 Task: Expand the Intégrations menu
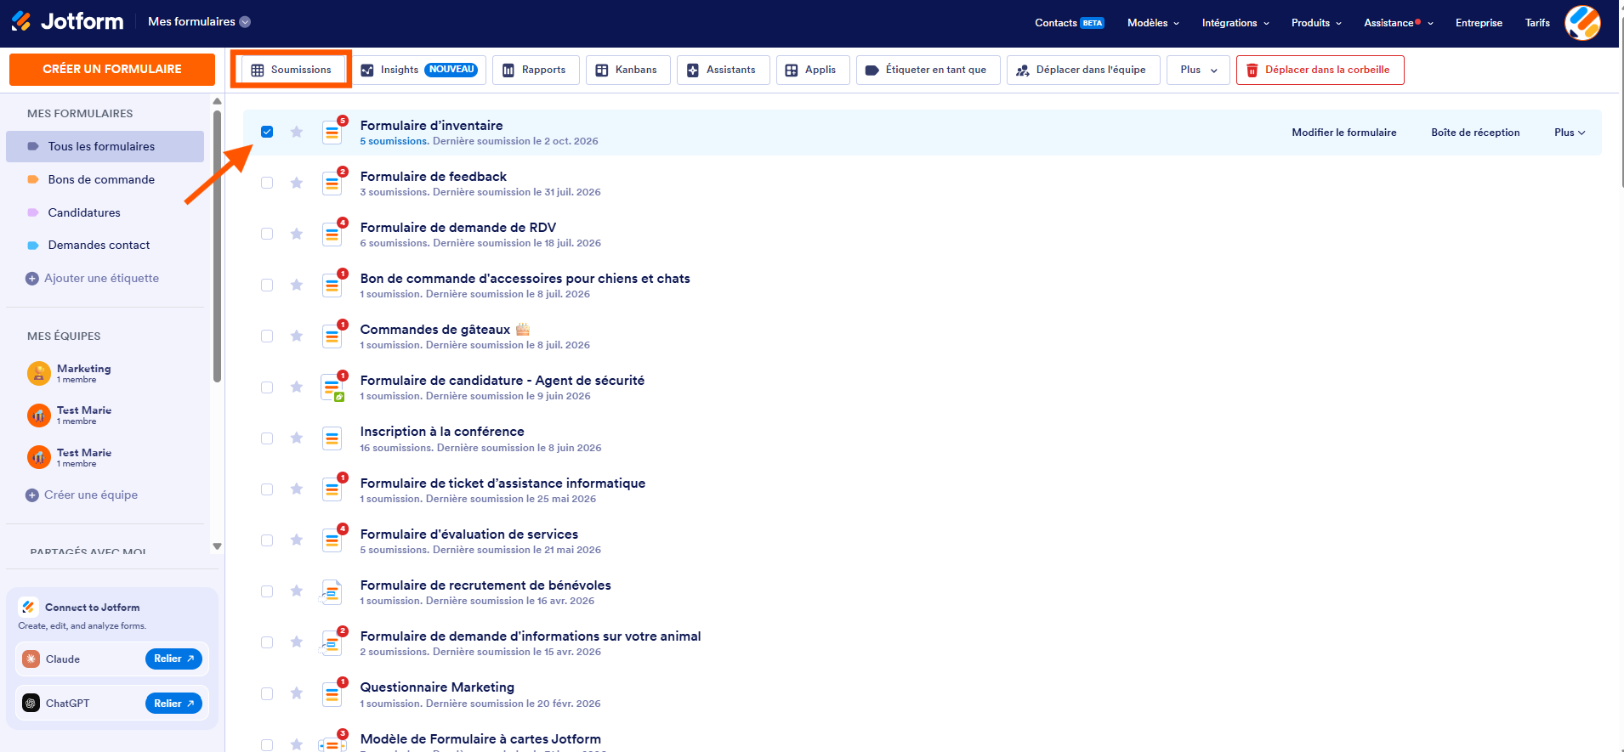click(x=1235, y=23)
